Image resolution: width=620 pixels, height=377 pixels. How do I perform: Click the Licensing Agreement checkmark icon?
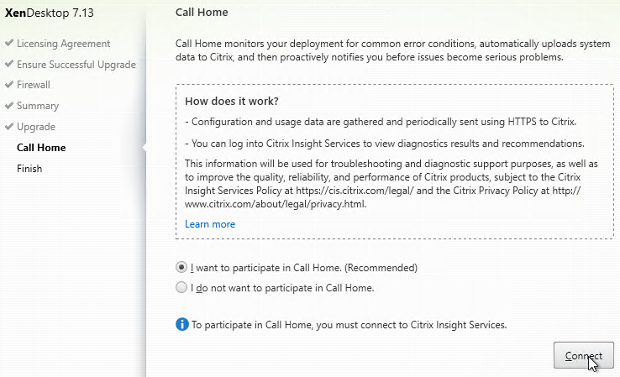(9, 43)
